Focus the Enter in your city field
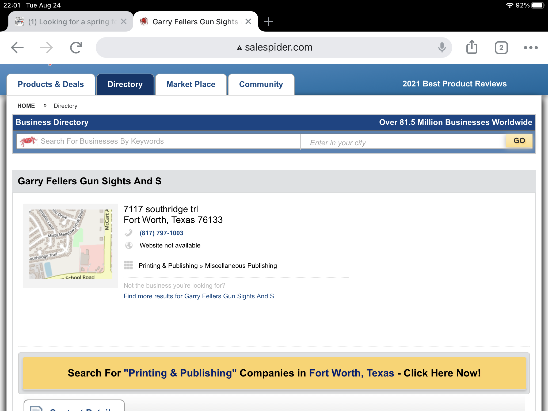This screenshot has height=411, width=548. (403, 142)
